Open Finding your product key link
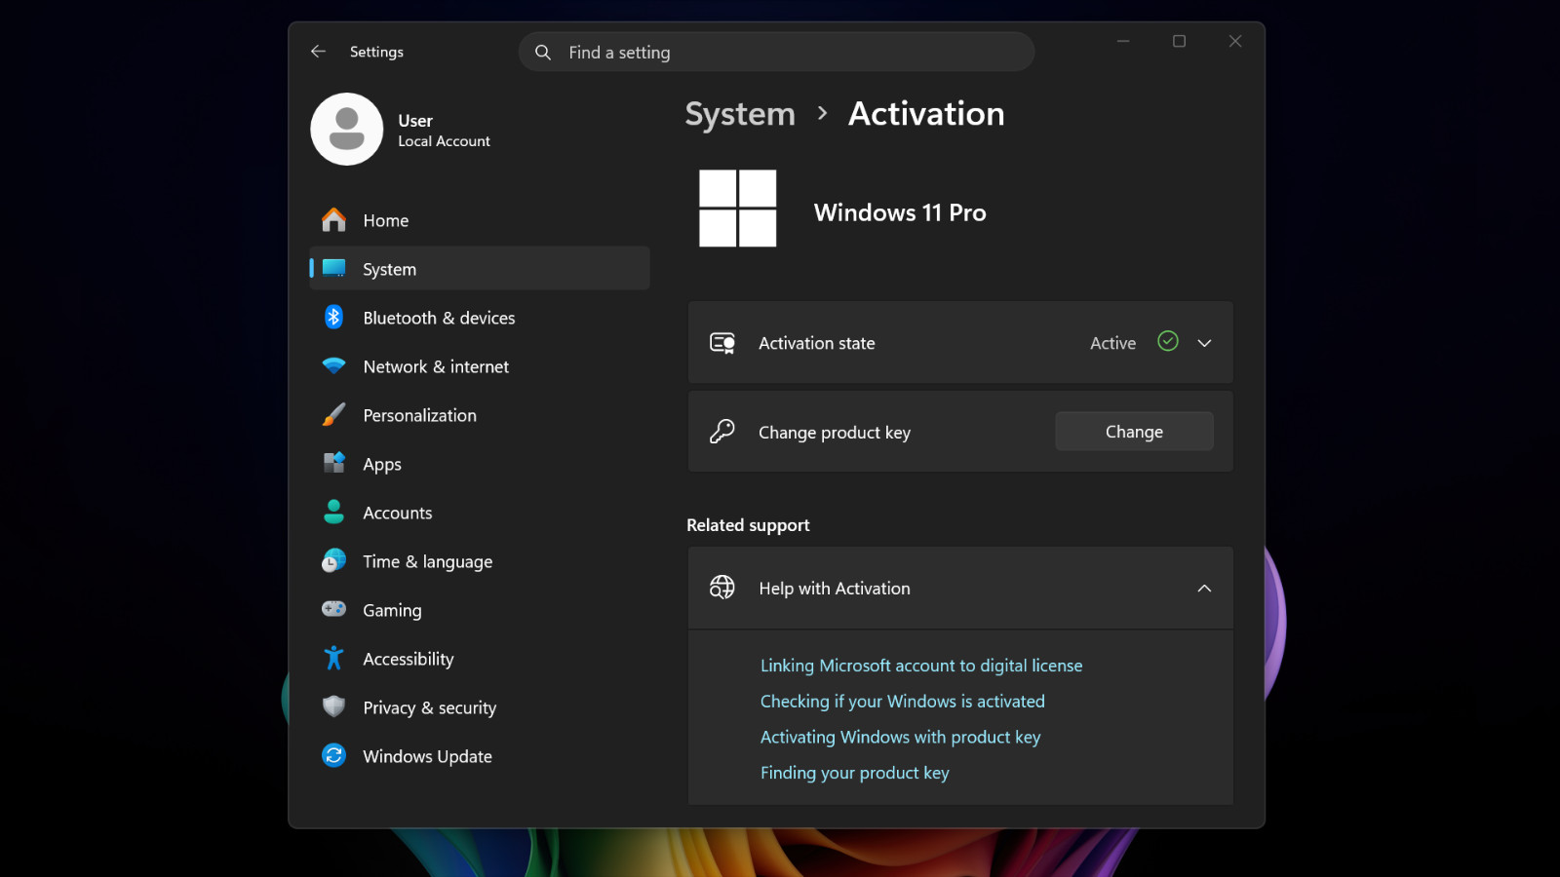1560x877 pixels. click(855, 773)
